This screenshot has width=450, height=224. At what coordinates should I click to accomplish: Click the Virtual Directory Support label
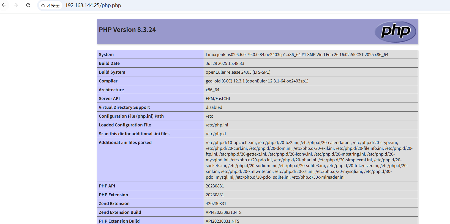[x=124, y=107]
